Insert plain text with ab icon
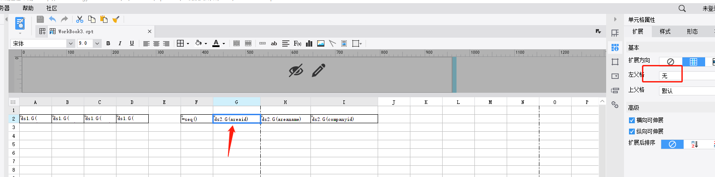The width and height of the screenshot is (715, 177). (274, 43)
